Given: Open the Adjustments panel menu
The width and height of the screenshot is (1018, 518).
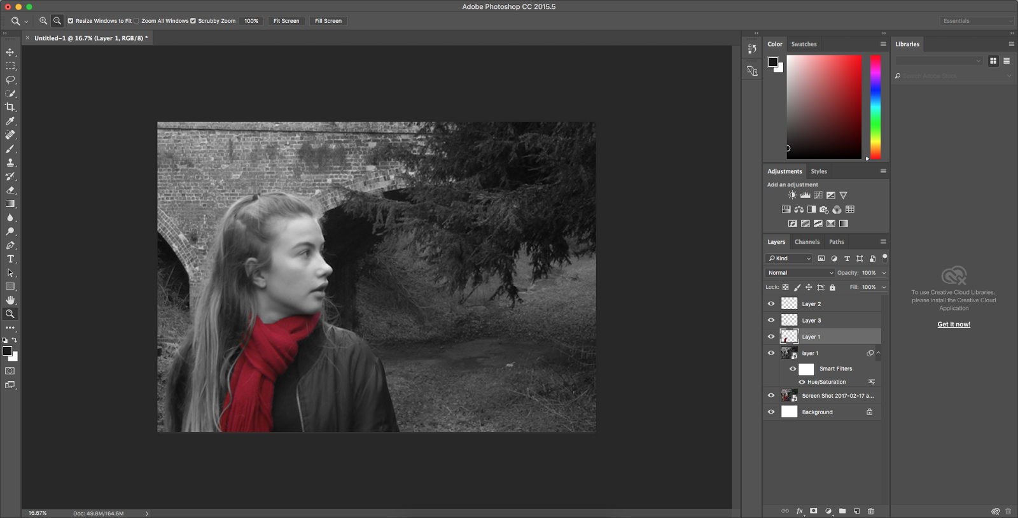Looking at the screenshot, I should tap(883, 171).
